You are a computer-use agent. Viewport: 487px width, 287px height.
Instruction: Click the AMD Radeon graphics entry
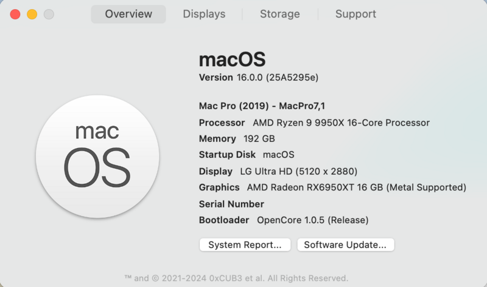tap(356, 187)
